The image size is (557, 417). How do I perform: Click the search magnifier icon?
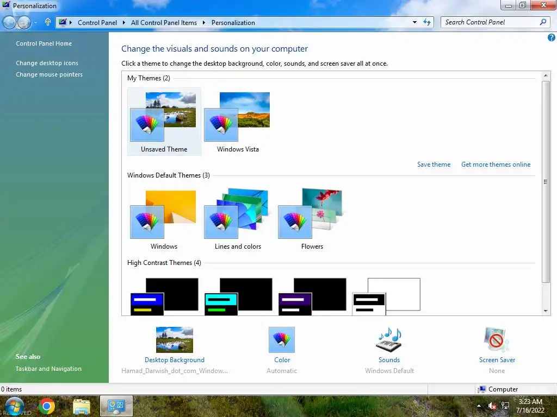(543, 22)
